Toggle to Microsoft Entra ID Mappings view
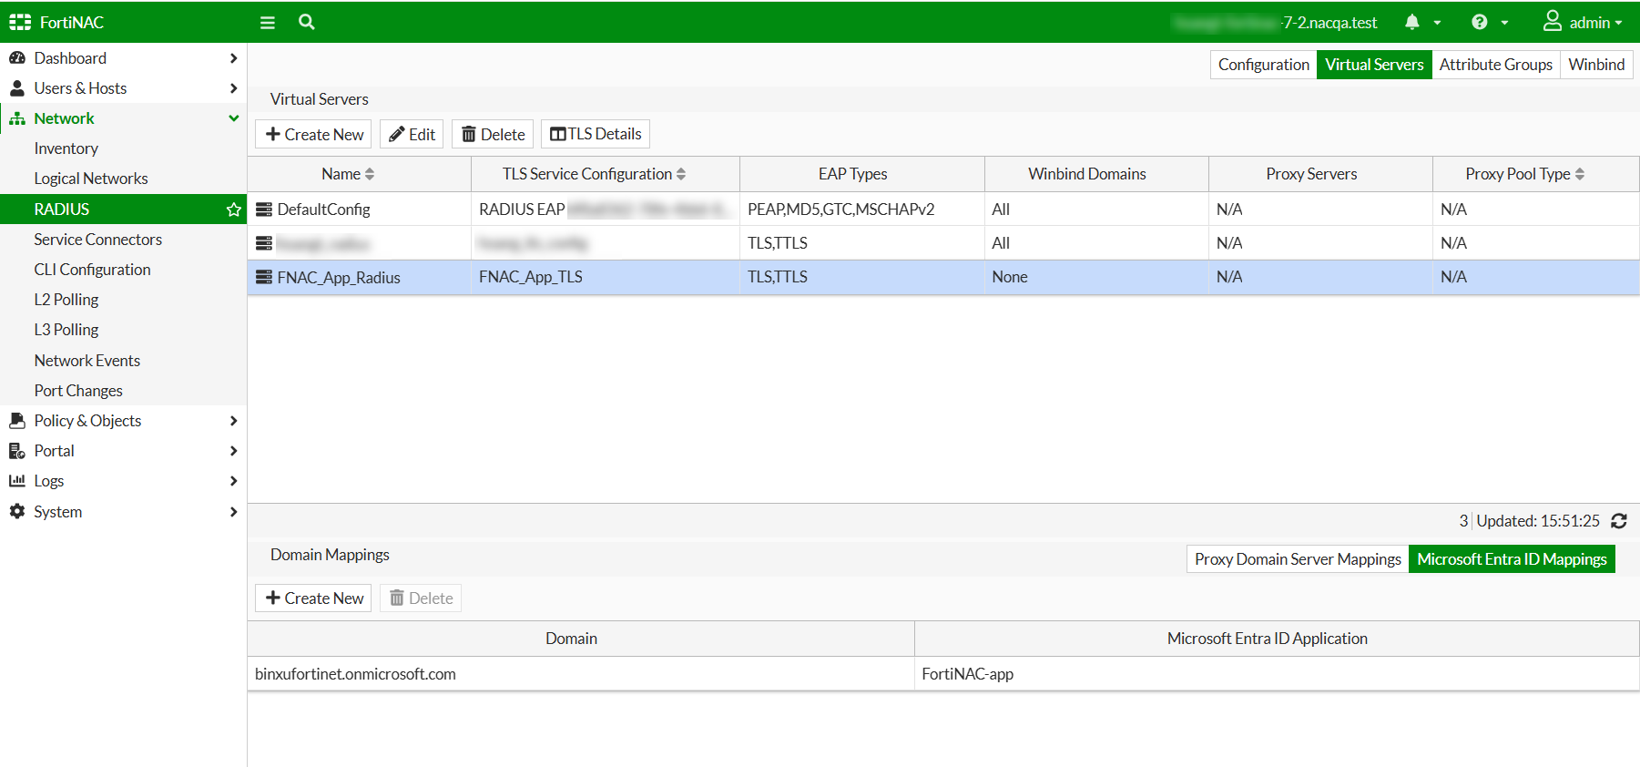Image resolution: width=1640 pixels, height=767 pixels. 1512,559
